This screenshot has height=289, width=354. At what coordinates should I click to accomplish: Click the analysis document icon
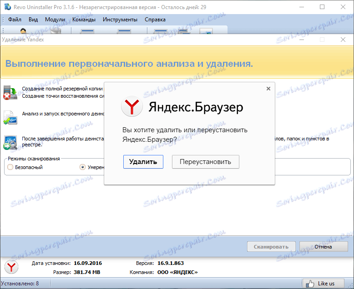10,117
